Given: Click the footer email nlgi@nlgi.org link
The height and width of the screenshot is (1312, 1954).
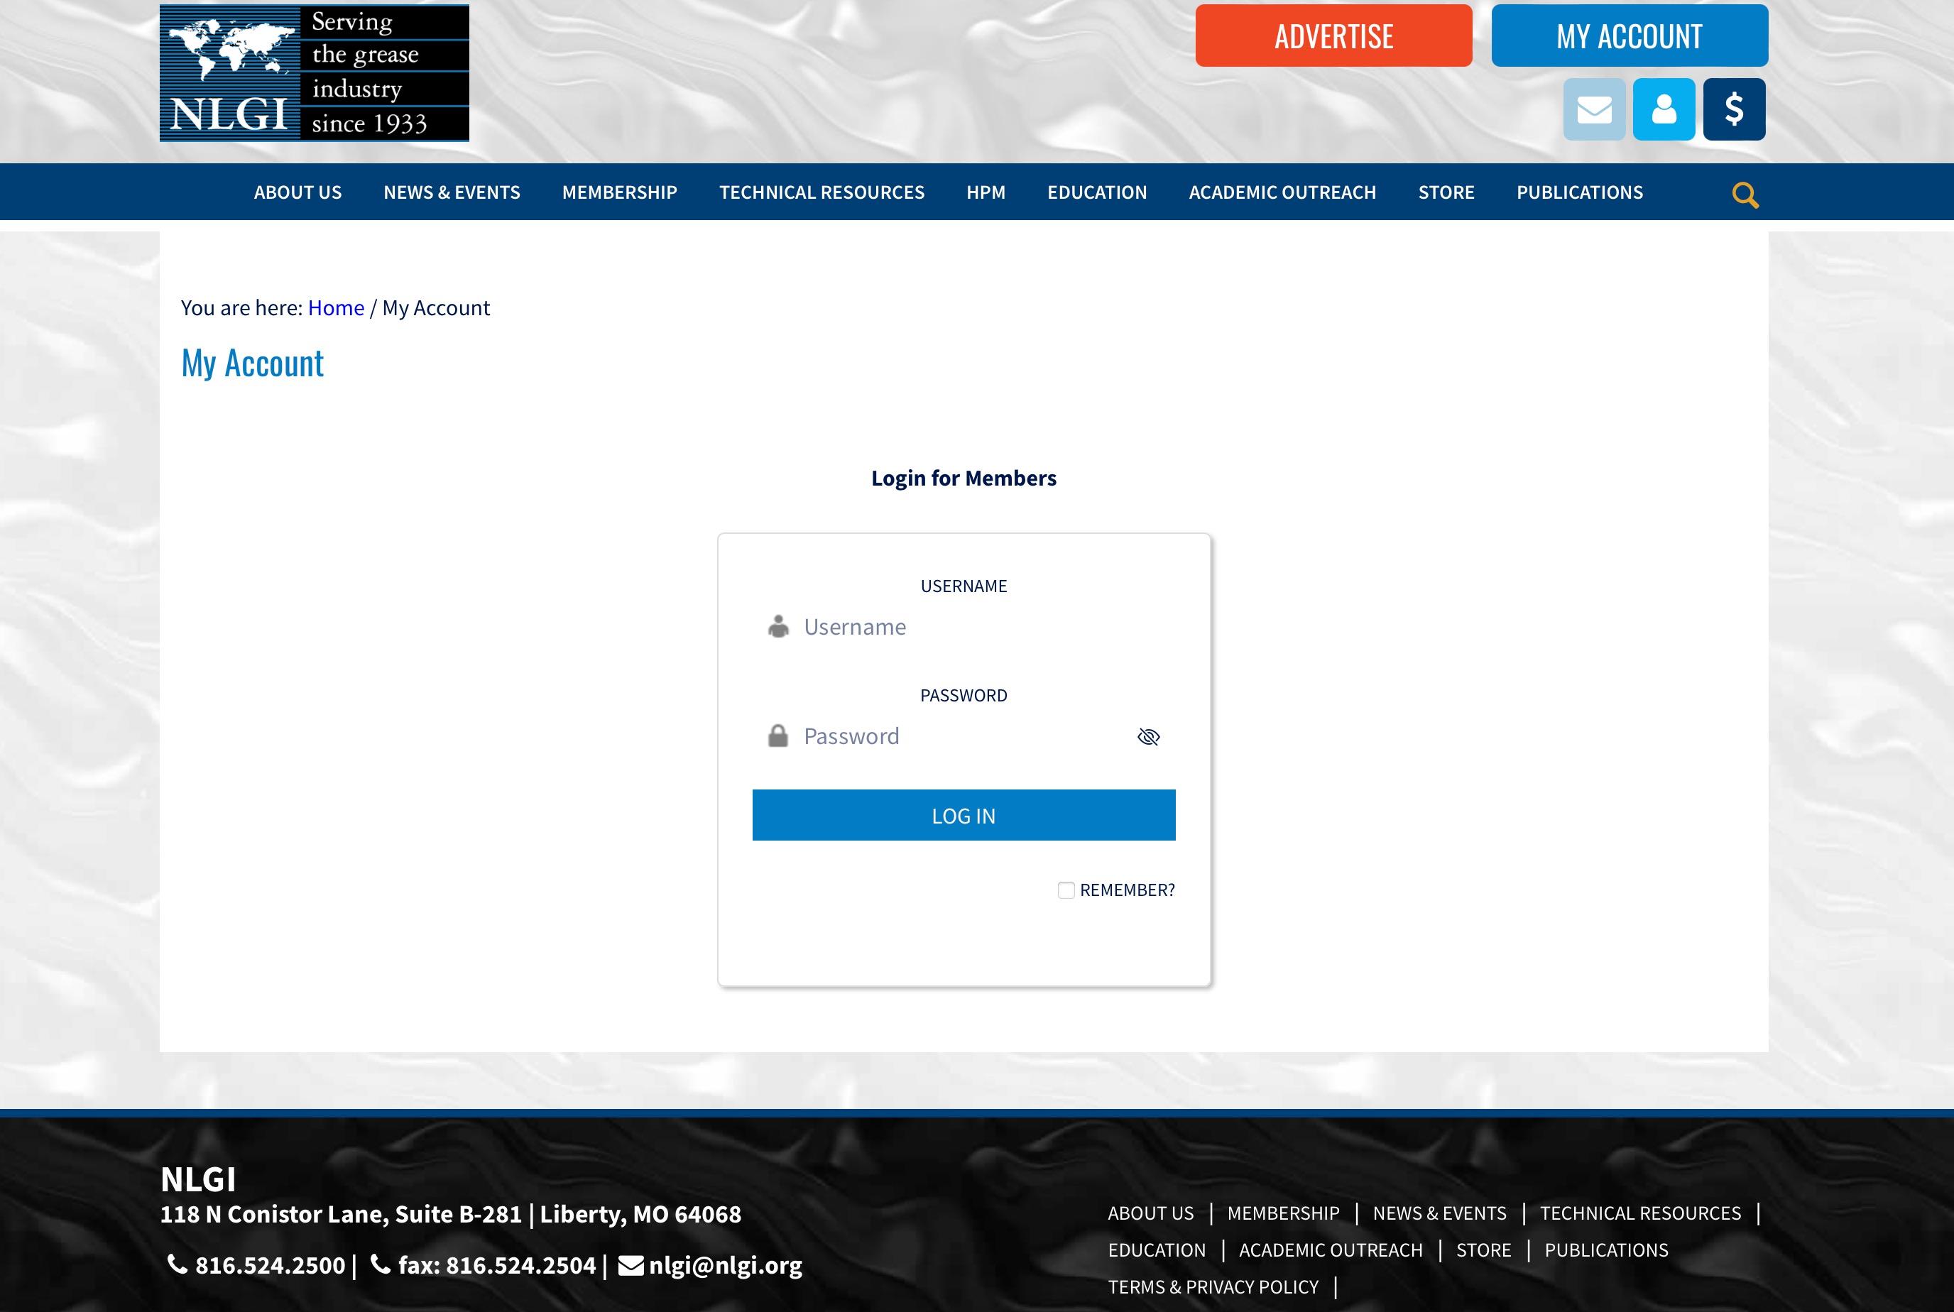Looking at the screenshot, I should tap(725, 1265).
